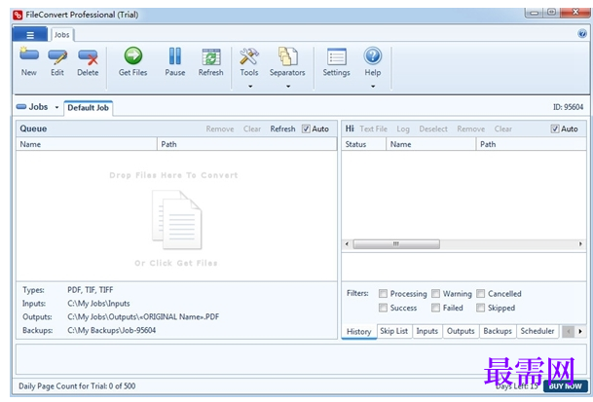Enable the Cancelled filter
This screenshot has width=593, height=402.
(x=480, y=293)
